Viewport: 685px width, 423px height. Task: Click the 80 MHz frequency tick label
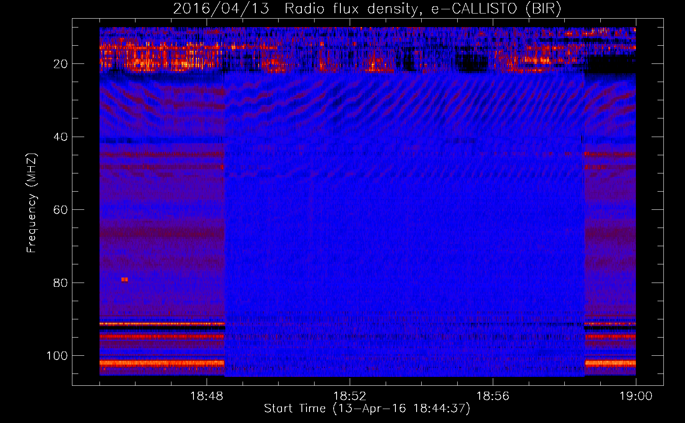(x=61, y=283)
